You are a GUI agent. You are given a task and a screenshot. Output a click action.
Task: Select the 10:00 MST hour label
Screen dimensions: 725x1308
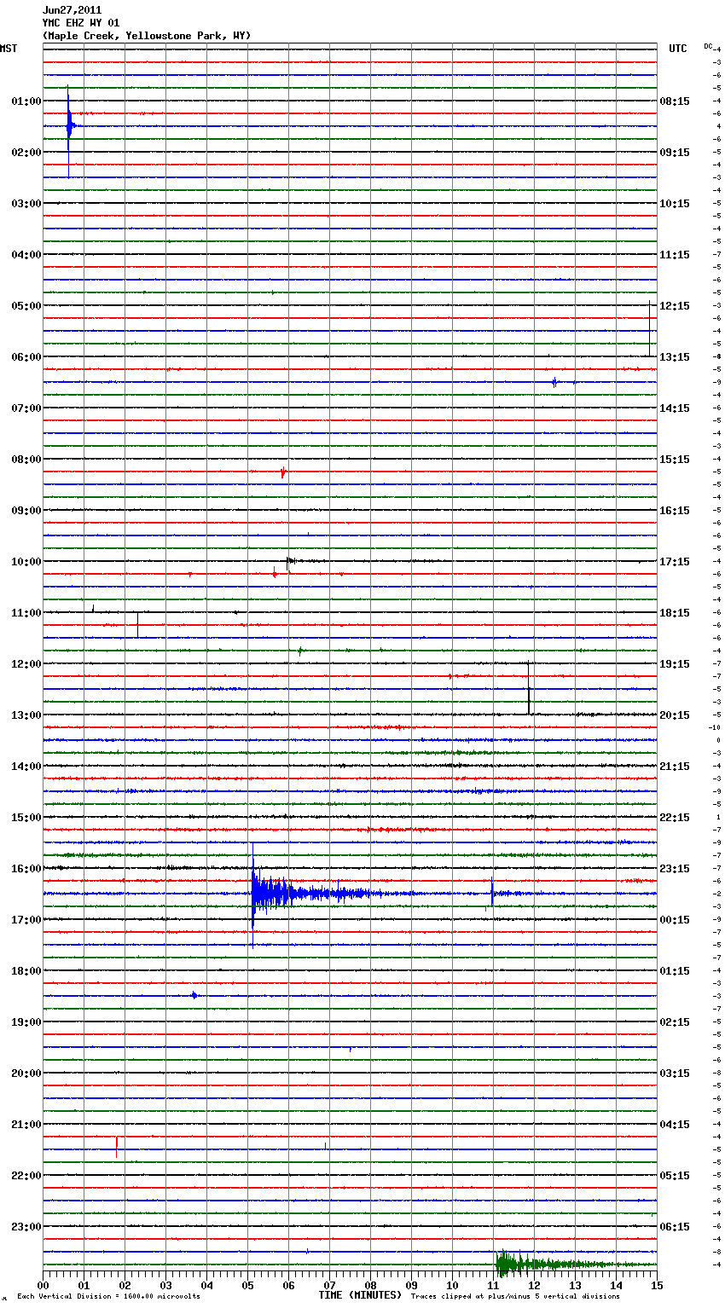pyautogui.click(x=26, y=561)
